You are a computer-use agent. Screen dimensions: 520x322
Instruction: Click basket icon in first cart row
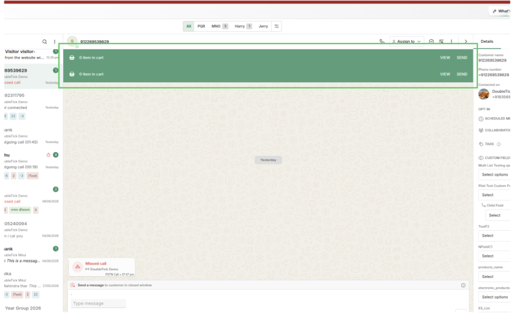[x=72, y=57]
